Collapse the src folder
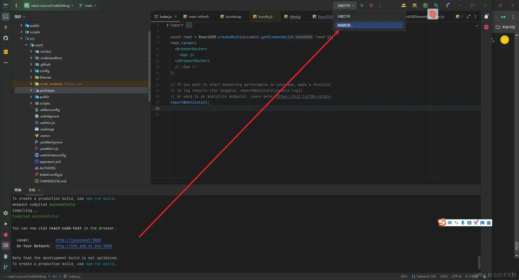 coord(21,39)
